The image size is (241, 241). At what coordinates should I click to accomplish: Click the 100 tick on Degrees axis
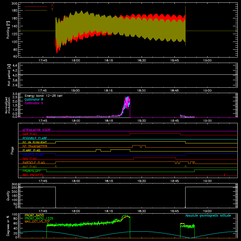coord(14,214)
